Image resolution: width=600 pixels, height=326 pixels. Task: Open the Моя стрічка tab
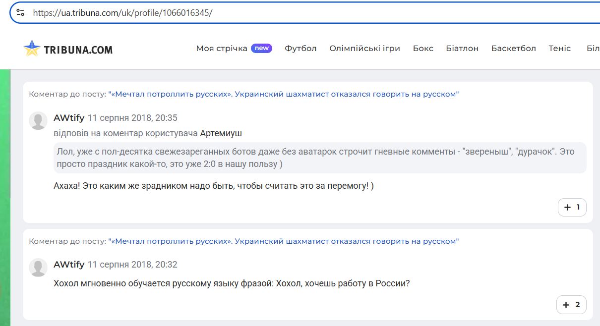pos(222,49)
